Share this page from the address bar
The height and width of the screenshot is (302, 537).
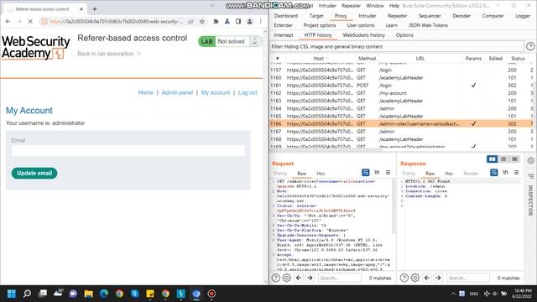tap(190, 22)
